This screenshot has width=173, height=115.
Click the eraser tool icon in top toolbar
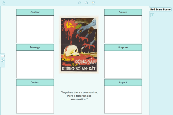pos(87,3)
